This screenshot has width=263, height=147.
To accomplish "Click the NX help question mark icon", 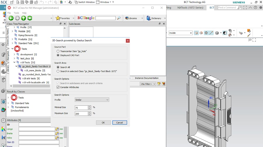I will point(255,8).
